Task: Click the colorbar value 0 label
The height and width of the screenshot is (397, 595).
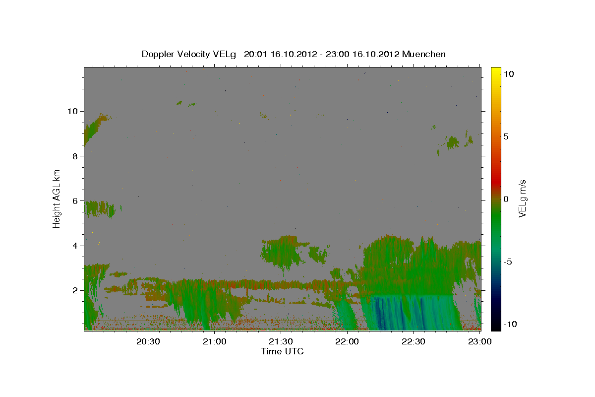Action: tap(506, 199)
